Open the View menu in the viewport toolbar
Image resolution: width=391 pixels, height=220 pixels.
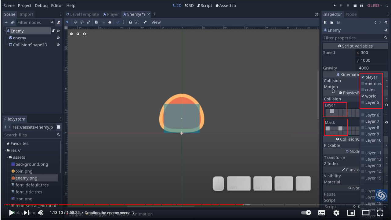point(156,22)
